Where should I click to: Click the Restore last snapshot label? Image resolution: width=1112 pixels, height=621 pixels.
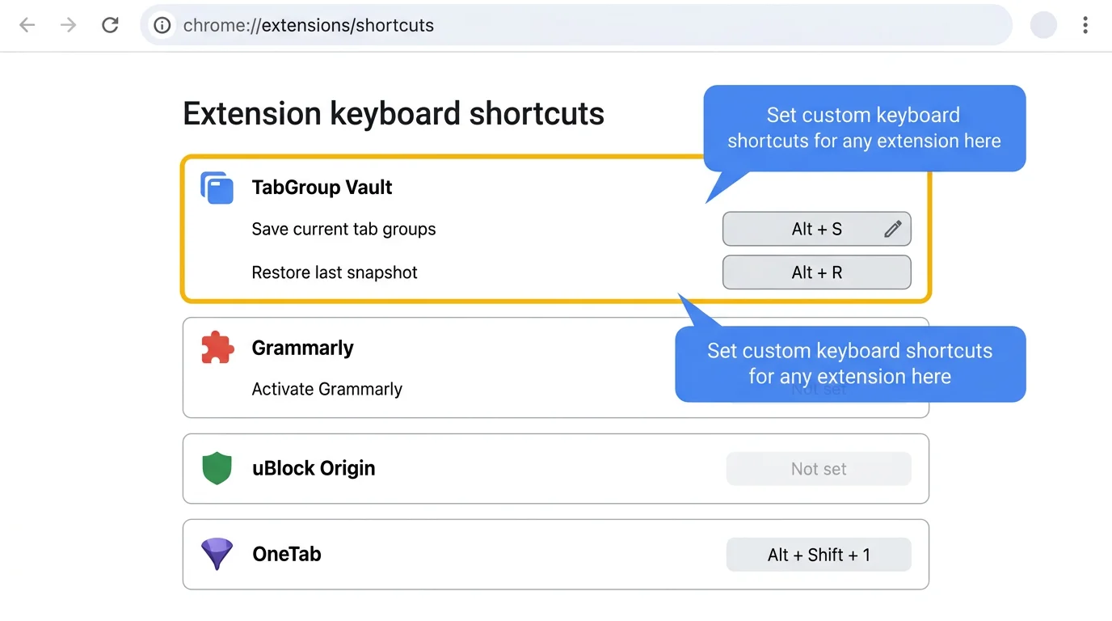[335, 272]
